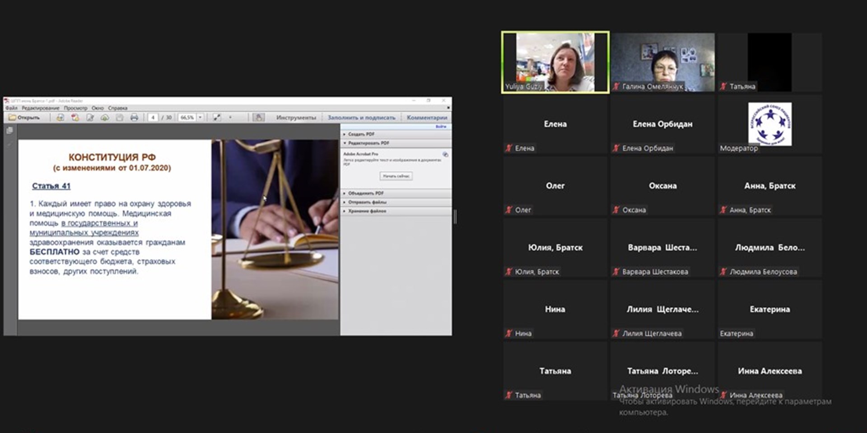Click muted microphone icon on Олег's tile

click(x=509, y=210)
